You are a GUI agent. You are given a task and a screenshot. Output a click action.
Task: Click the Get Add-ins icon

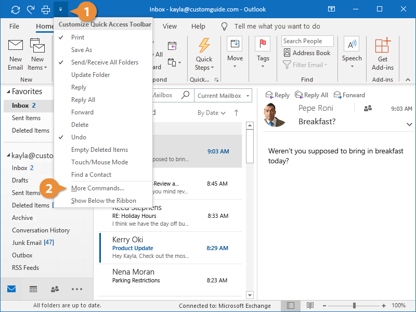pyautogui.click(x=383, y=46)
